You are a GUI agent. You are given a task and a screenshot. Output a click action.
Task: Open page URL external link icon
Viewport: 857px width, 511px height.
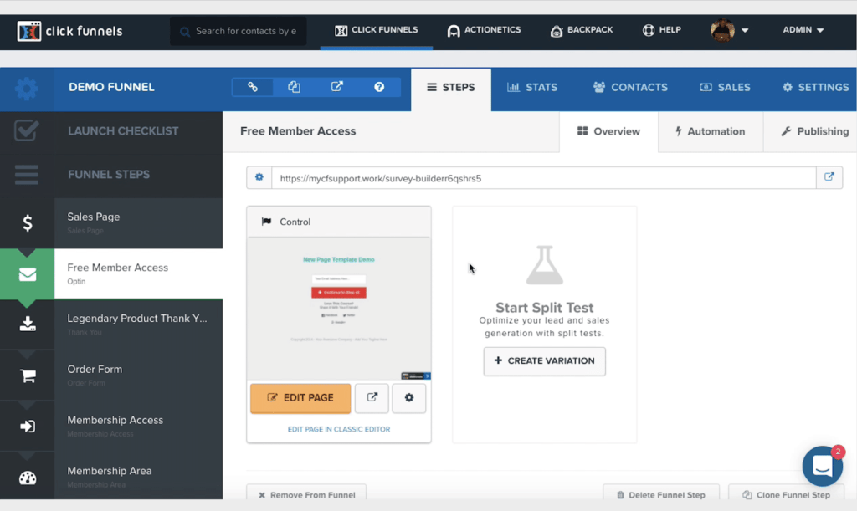(829, 178)
